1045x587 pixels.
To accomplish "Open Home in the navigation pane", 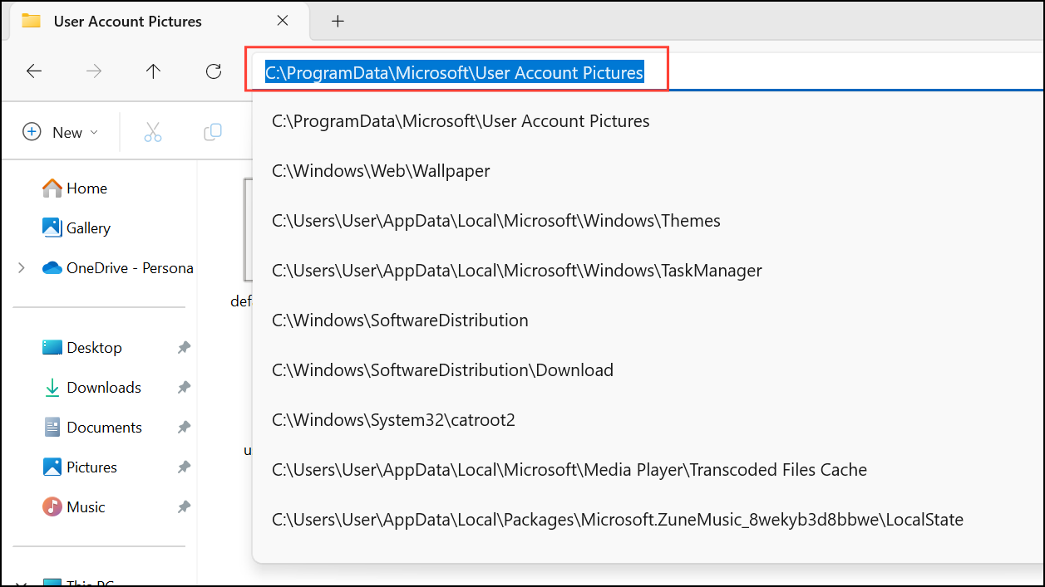I will [75, 188].
